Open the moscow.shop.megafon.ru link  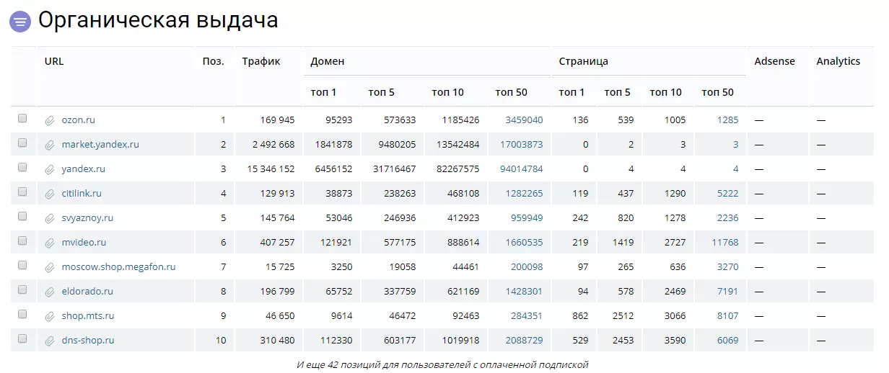[119, 267]
